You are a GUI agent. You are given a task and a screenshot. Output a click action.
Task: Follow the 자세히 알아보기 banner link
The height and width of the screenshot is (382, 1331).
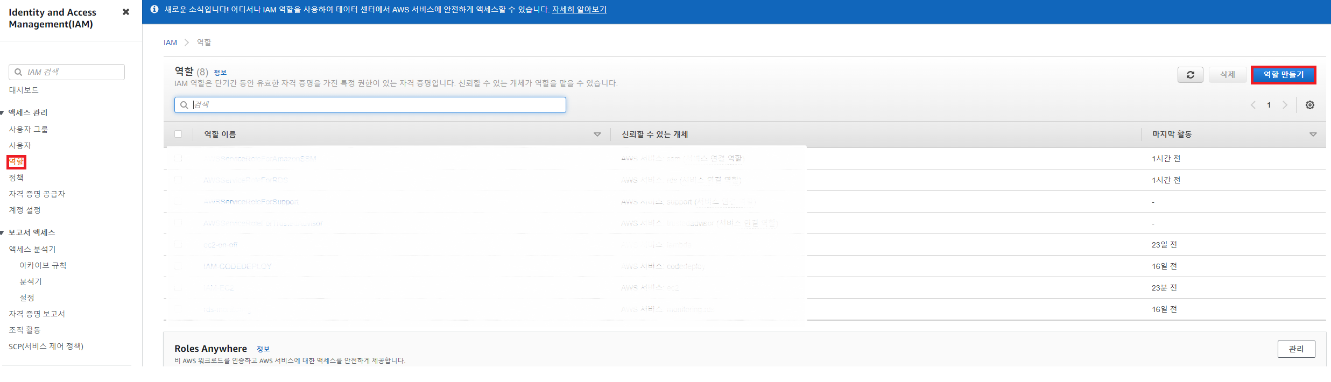(x=579, y=9)
